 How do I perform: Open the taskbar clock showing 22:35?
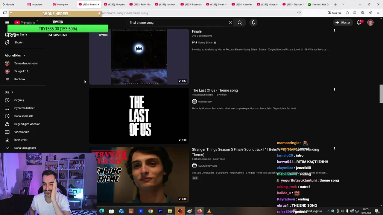(365, 211)
